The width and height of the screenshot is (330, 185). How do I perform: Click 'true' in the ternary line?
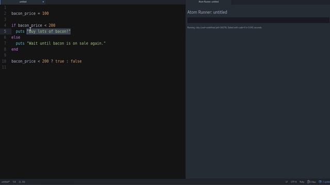[x=60, y=61]
